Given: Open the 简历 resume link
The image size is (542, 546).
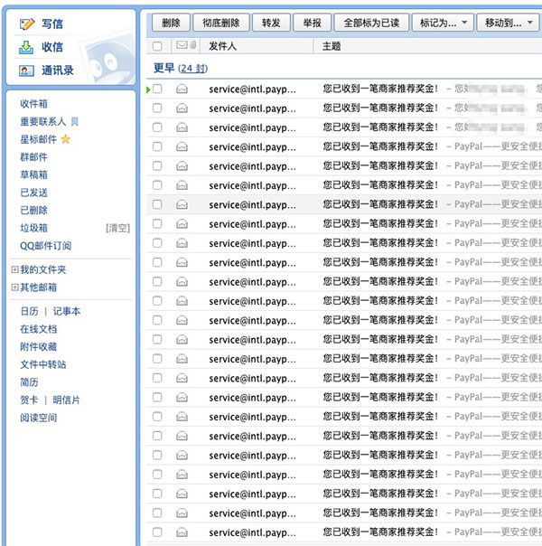Looking at the screenshot, I should (x=29, y=382).
